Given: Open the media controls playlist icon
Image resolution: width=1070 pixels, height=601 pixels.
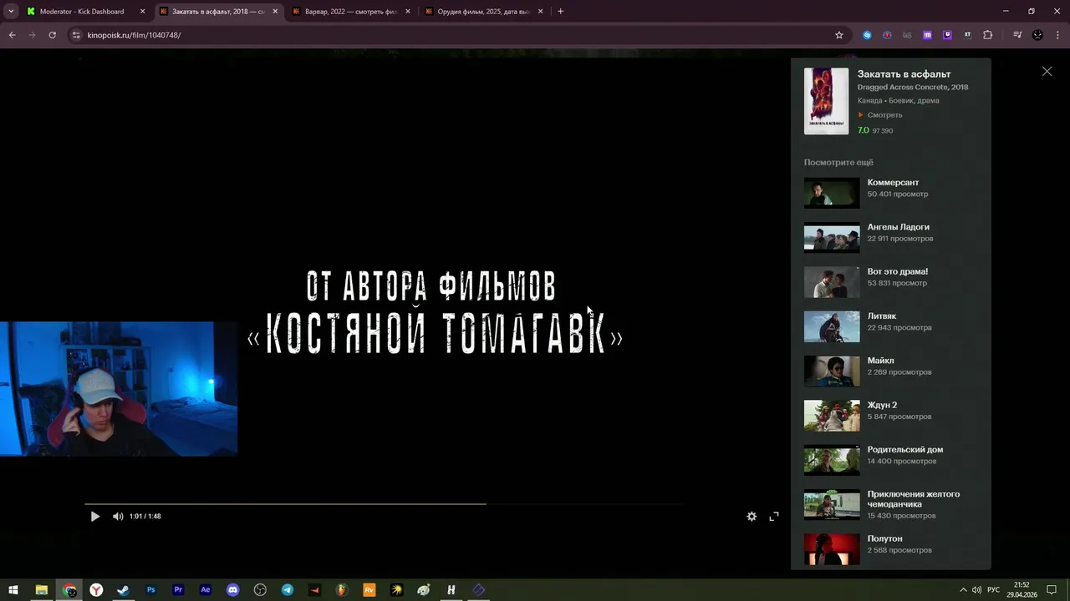Looking at the screenshot, I should pyautogui.click(x=1017, y=35).
